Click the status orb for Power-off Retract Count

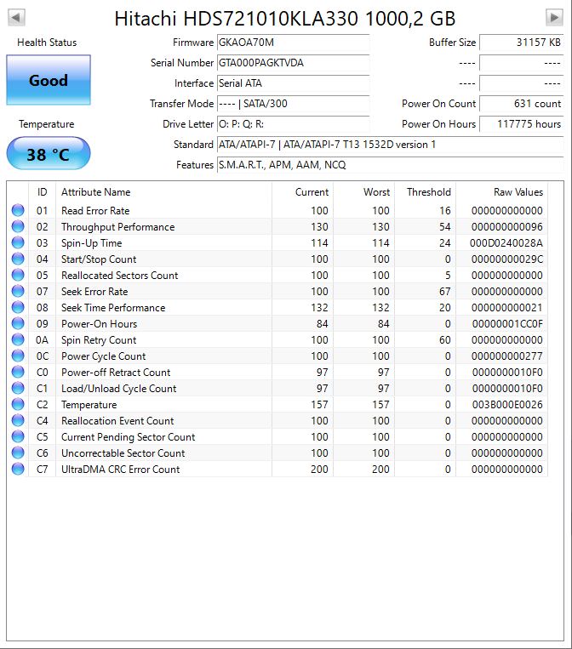tap(18, 372)
